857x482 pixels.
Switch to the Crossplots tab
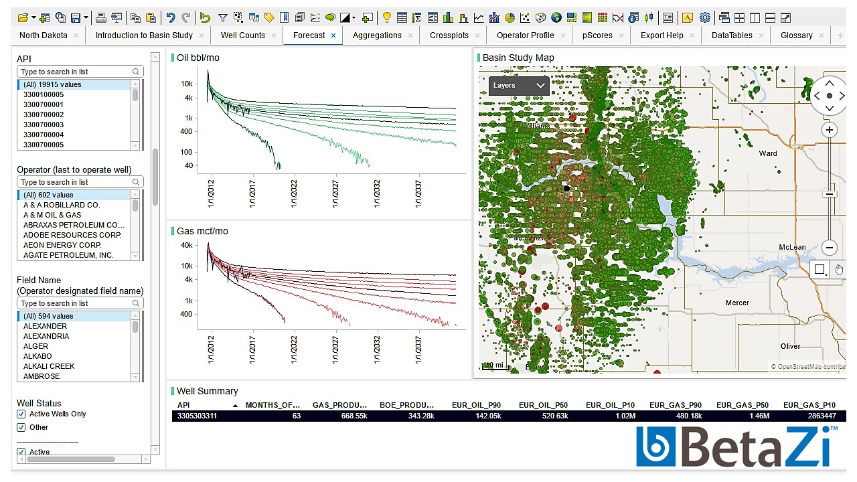tap(450, 35)
